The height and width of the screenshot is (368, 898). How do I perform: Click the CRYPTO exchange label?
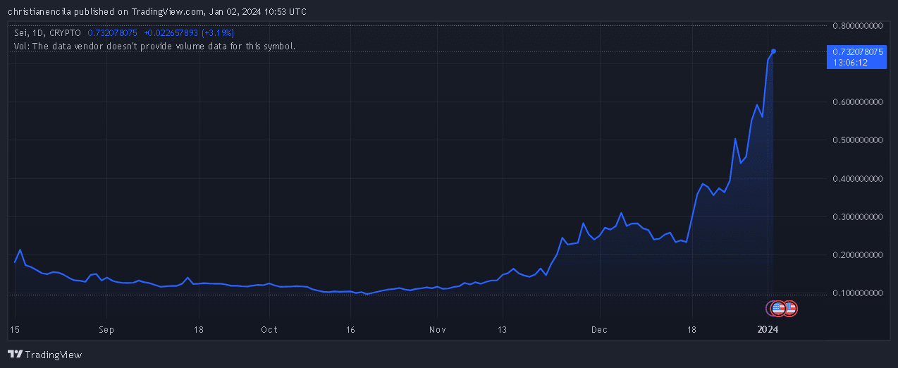pyautogui.click(x=65, y=33)
